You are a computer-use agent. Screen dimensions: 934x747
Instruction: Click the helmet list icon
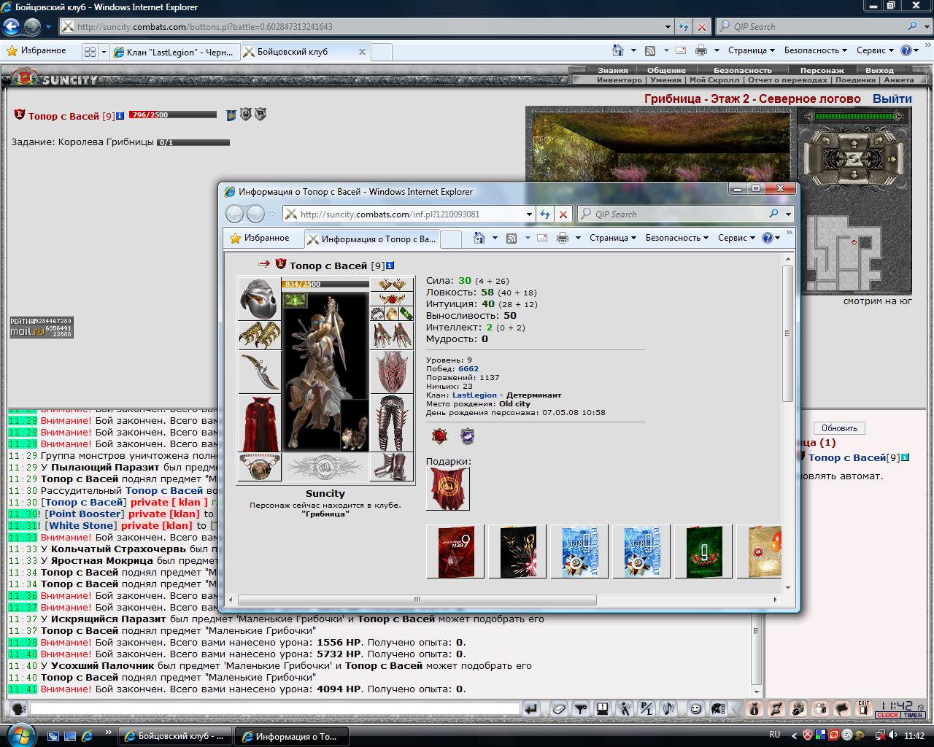point(718,709)
